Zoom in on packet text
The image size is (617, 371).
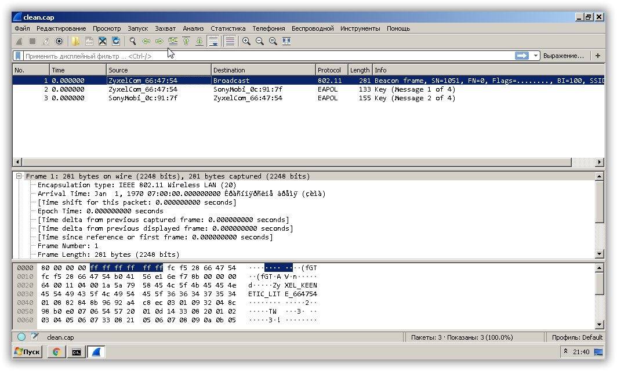(x=246, y=41)
